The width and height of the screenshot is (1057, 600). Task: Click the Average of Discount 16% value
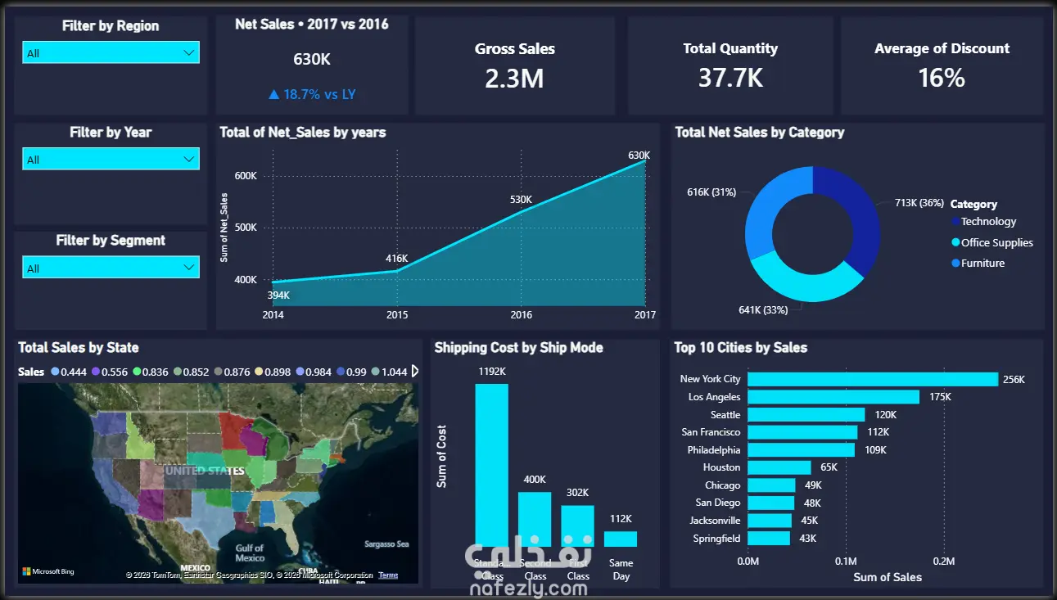(942, 78)
